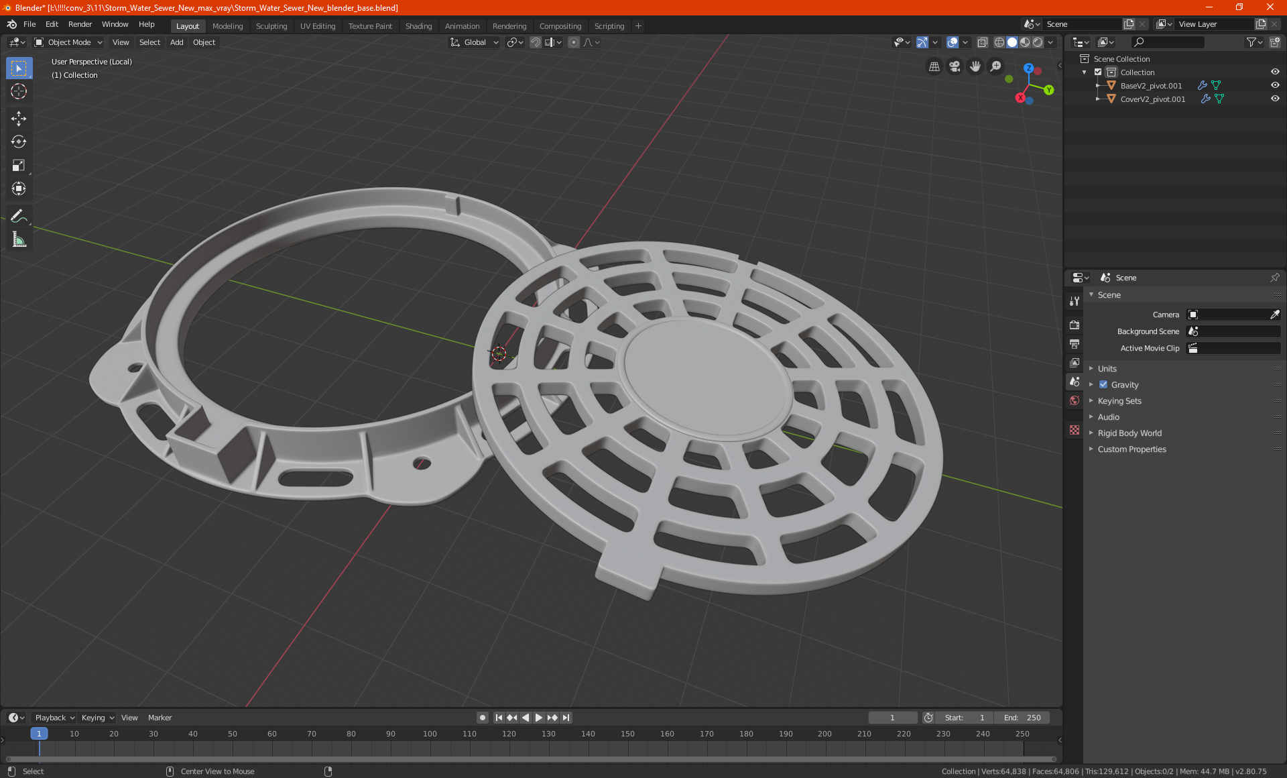The height and width of the screenshot is (778, 1287).
Task: Switch to the Sculpting workspace tab
Action: (x=271, y=26)
